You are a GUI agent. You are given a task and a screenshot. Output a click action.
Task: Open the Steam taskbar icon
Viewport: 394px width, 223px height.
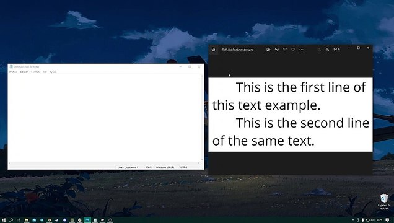click(57, 220)
